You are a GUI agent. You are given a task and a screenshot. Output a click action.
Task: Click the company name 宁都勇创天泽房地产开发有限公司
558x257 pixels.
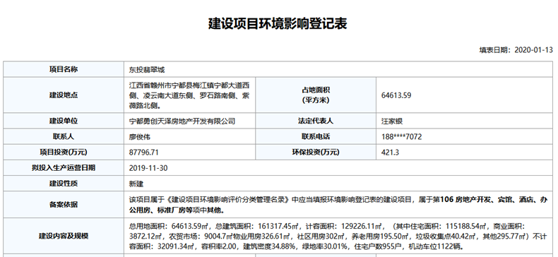point(182,121)
